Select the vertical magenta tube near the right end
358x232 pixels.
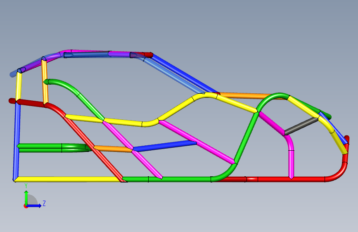click(x=291, y=163)
